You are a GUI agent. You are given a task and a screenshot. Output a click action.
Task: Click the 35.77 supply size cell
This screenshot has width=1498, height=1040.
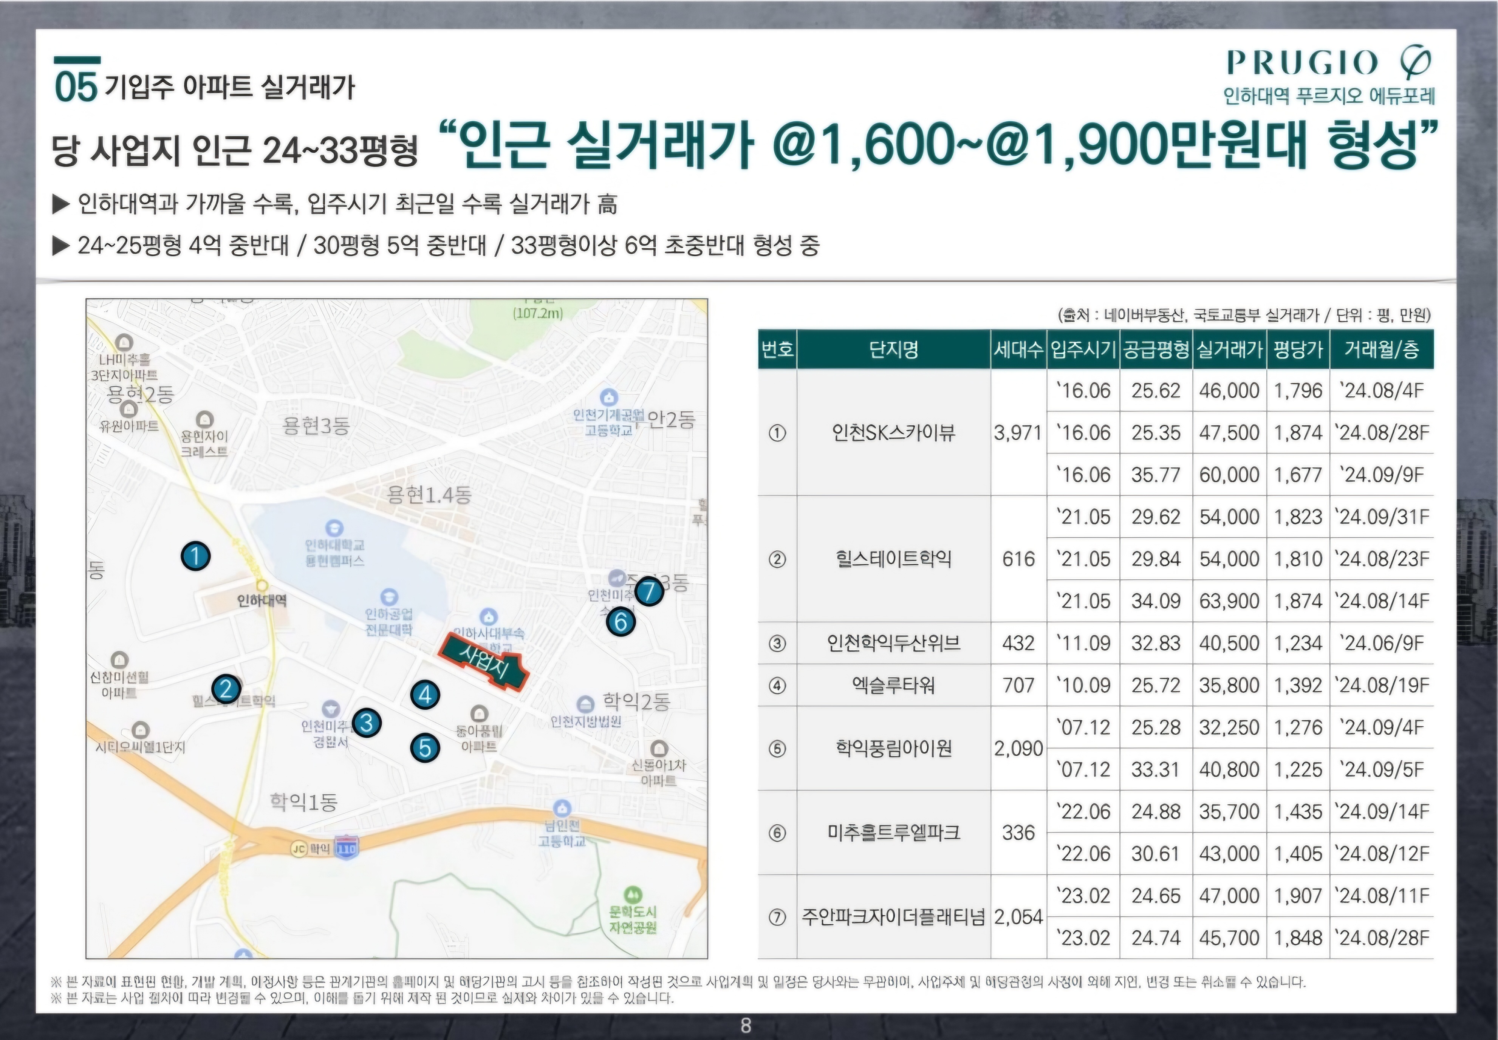coord(1156,474)
